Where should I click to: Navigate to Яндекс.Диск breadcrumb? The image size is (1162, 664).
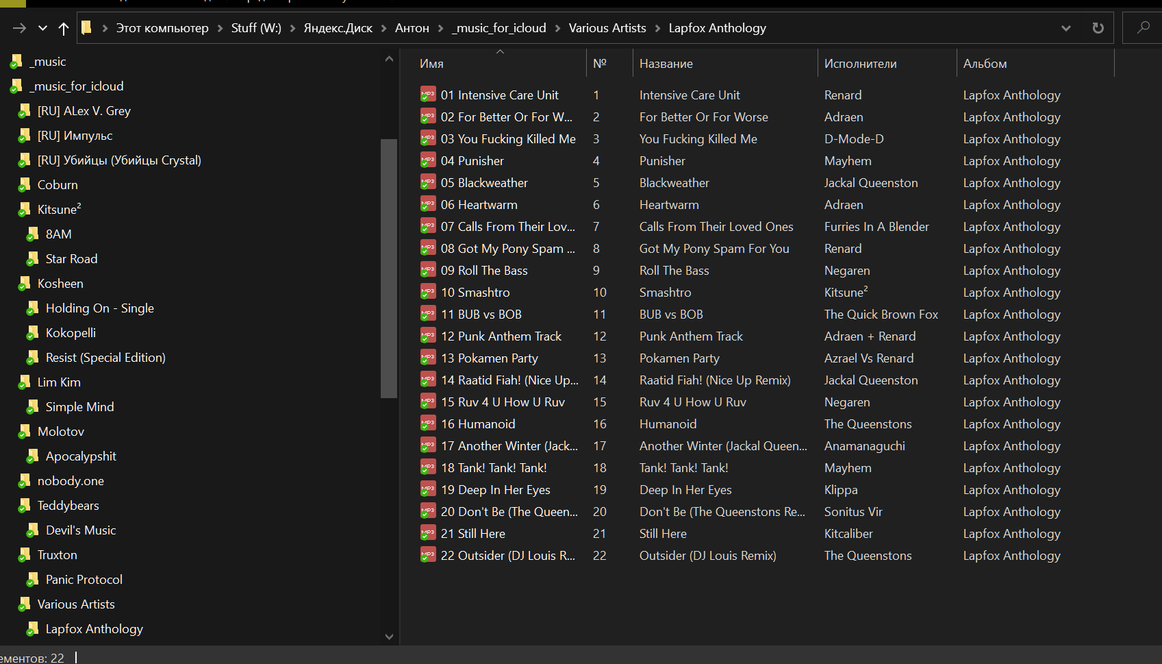pos(338,28)
